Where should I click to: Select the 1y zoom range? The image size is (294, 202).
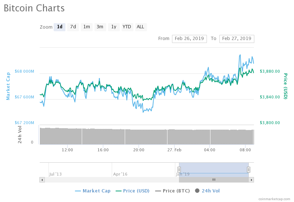(x=114, y=27)
